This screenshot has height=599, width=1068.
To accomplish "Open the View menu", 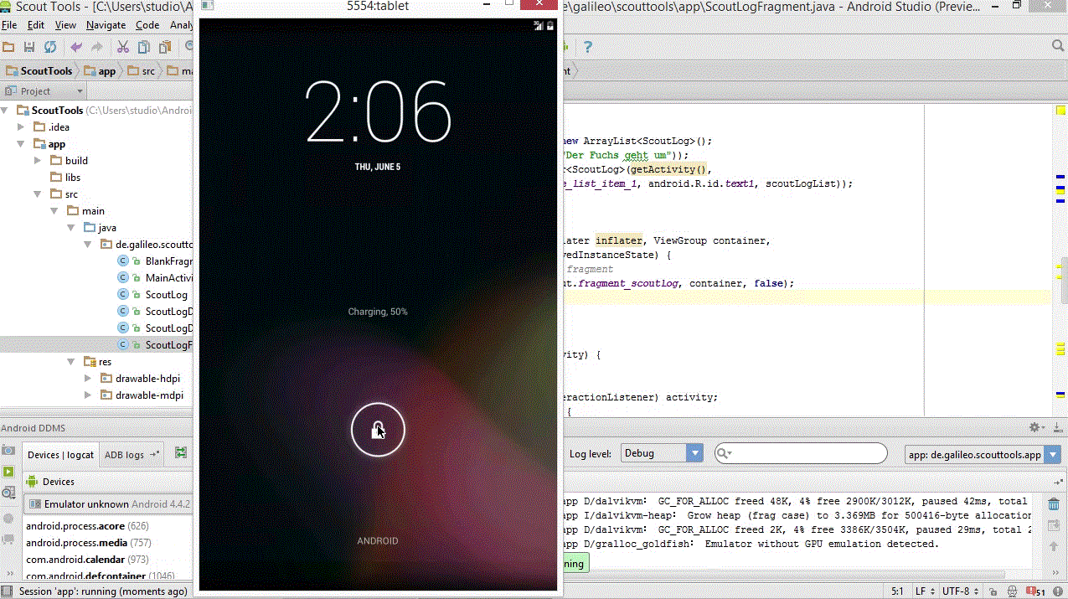I will point(65,25).
